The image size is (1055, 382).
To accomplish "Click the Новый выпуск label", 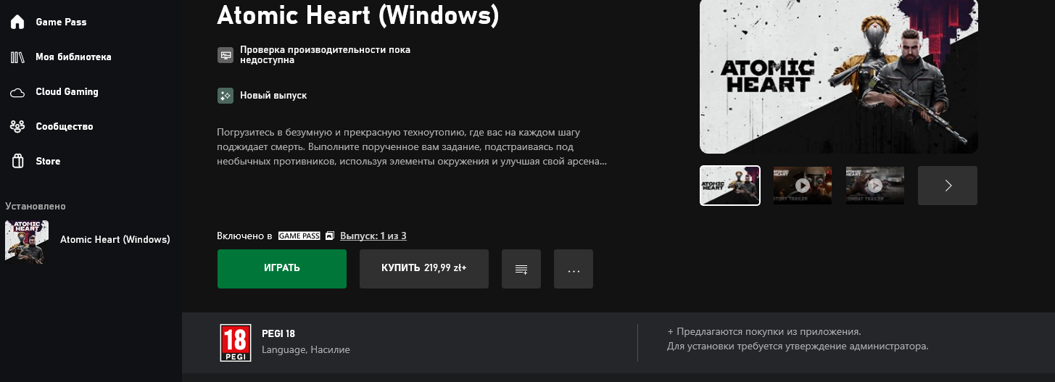I will (x=273, y=96).
